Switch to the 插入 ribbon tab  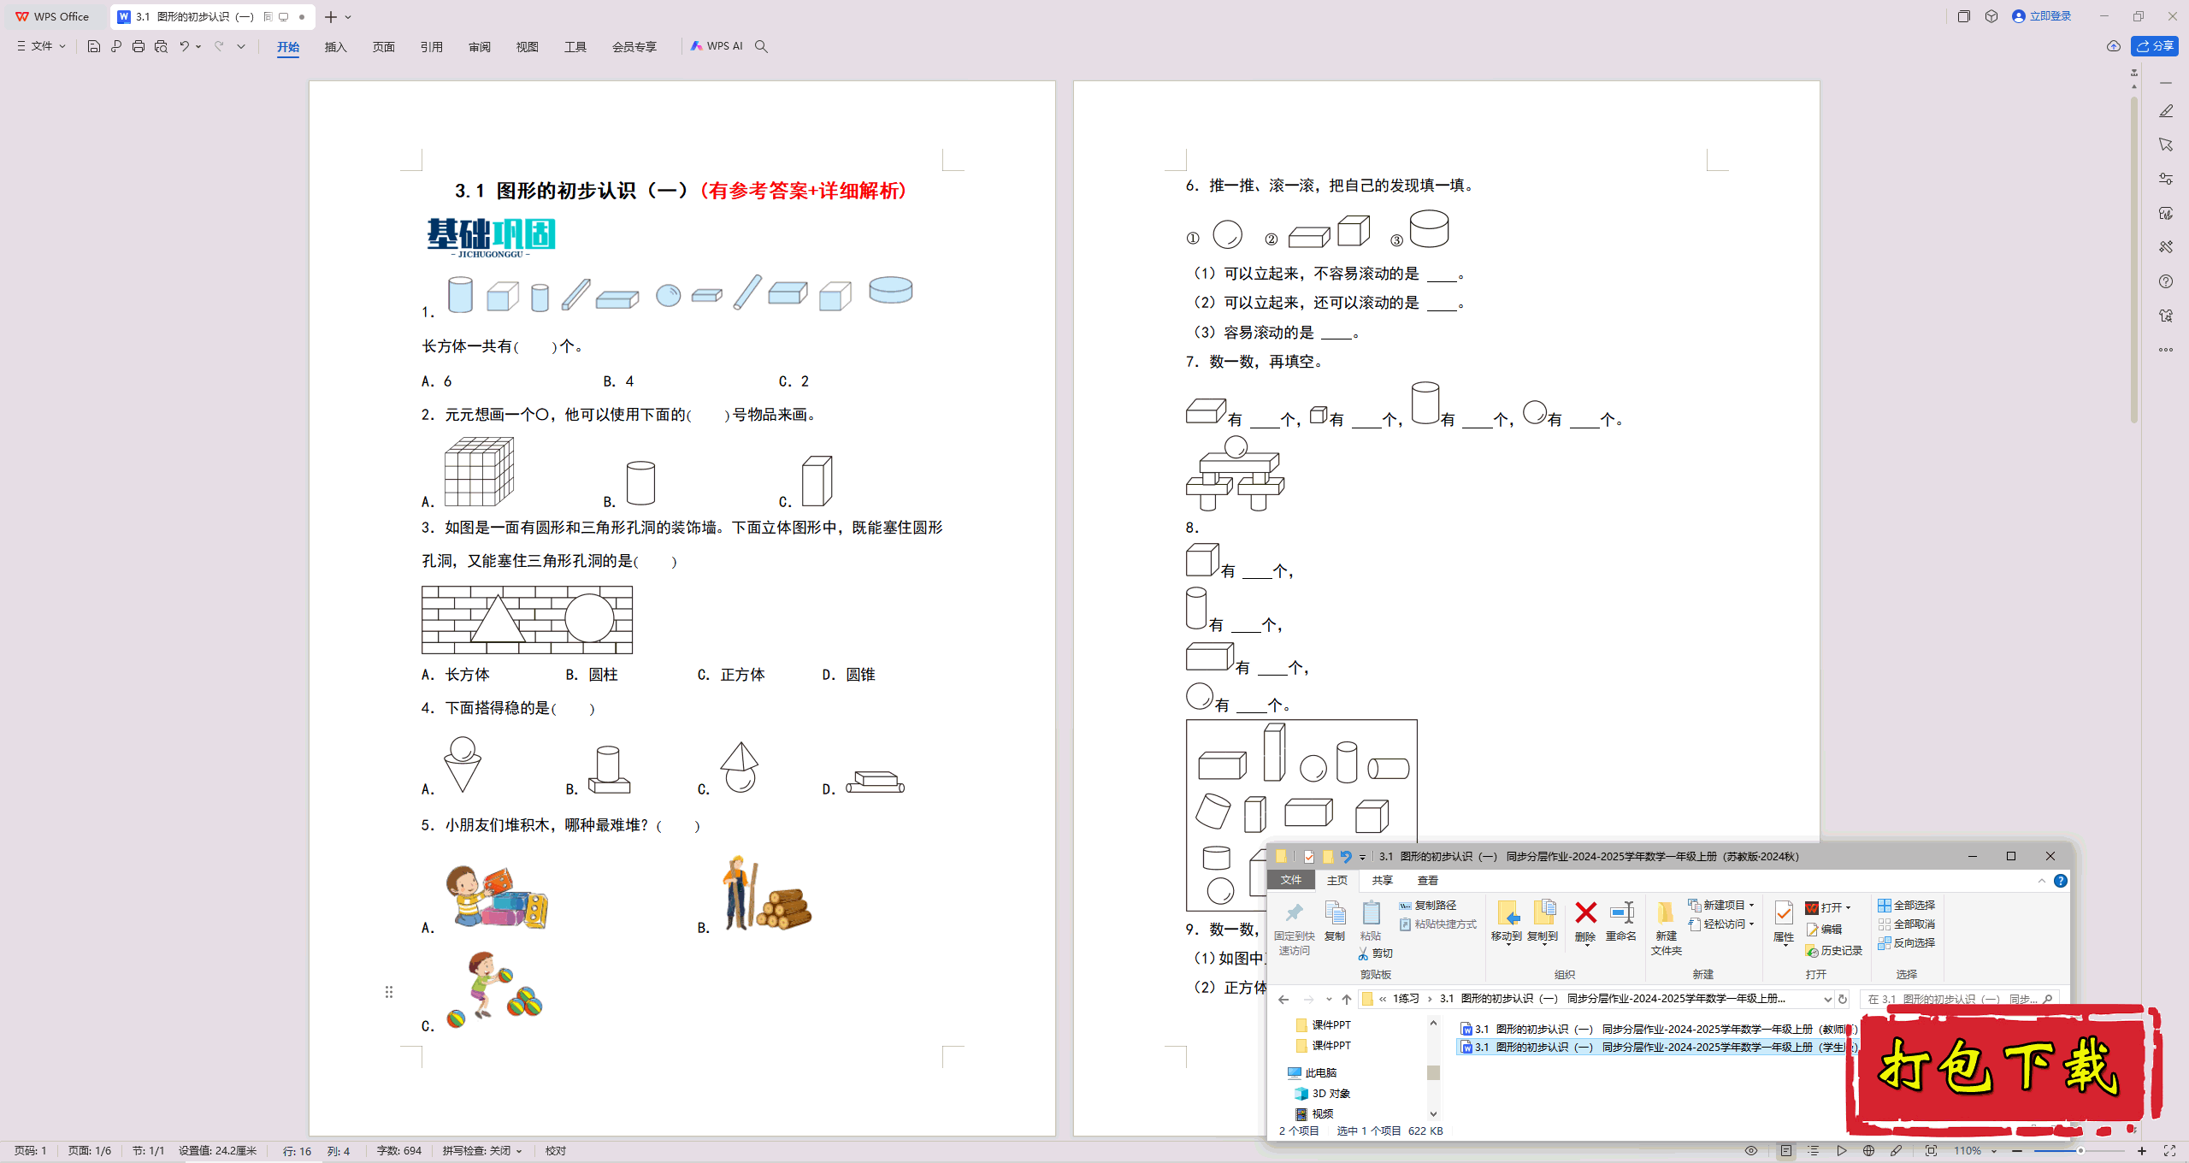(336, 47)
